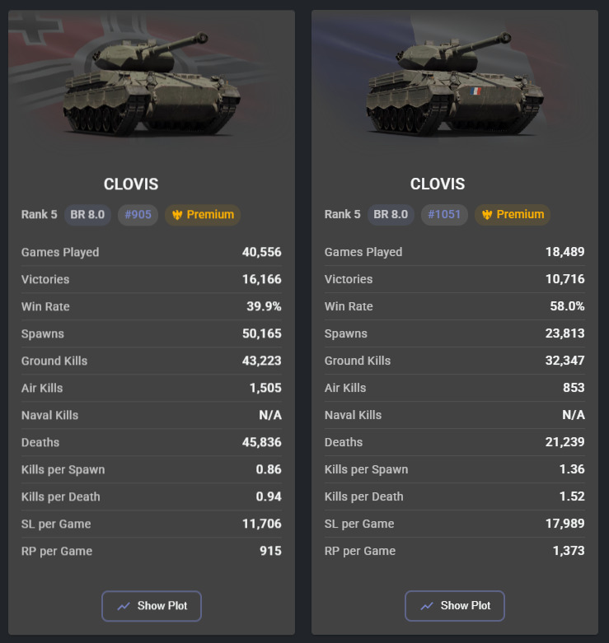Click the right card CLOVIS title
609x643 pixels.
click(438, 184)
